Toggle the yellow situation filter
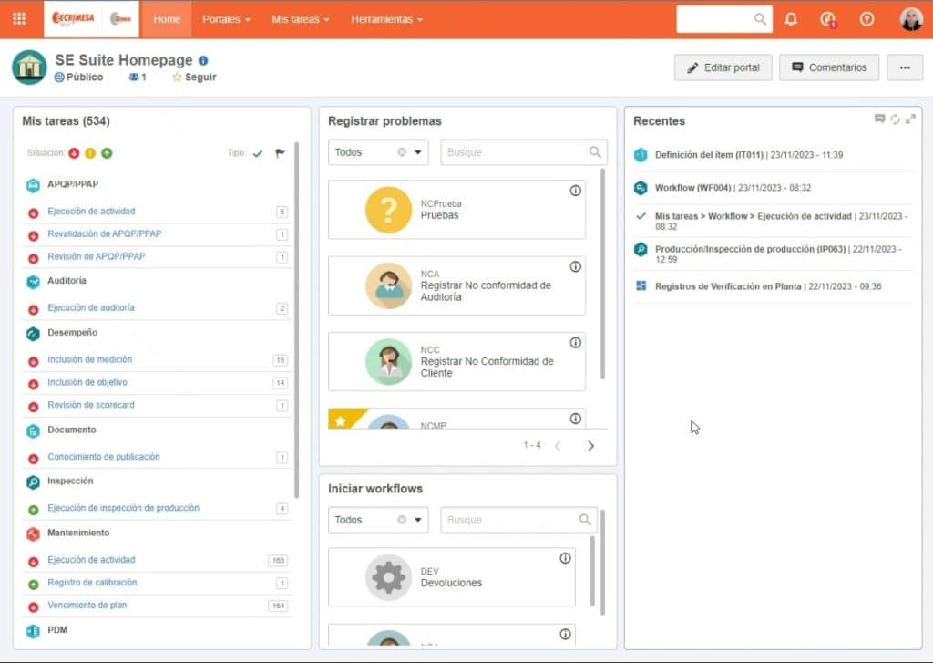 click(90, 153)
